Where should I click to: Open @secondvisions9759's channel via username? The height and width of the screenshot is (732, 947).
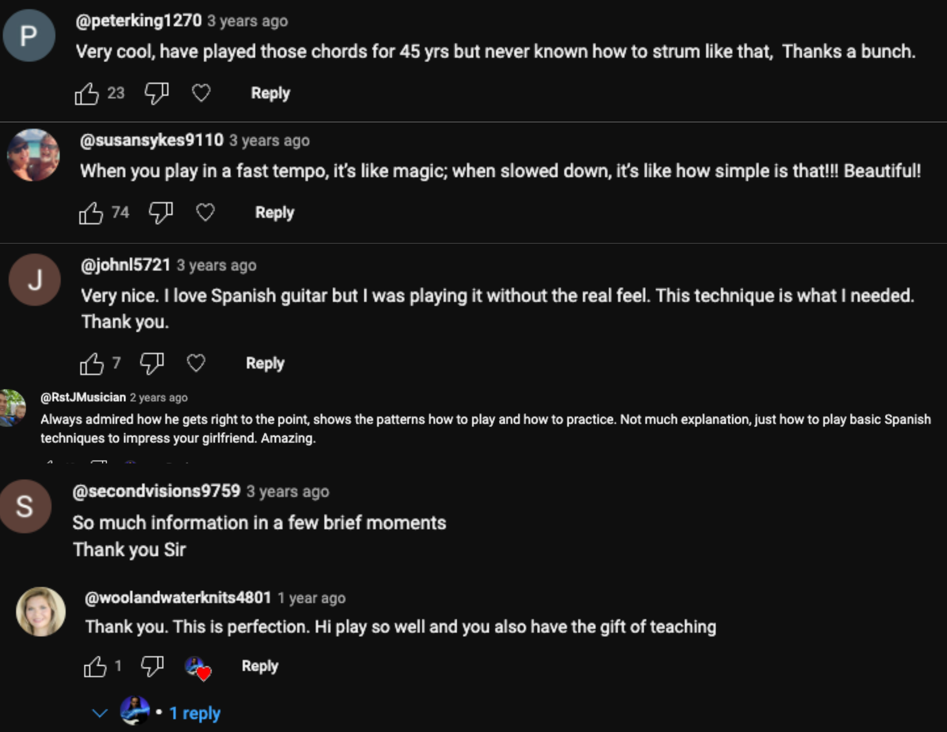[156, 491]
